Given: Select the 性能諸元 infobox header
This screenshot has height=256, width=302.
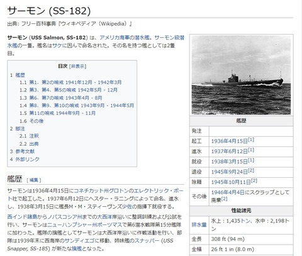Looking at the screenshot, I should point(241,211).
